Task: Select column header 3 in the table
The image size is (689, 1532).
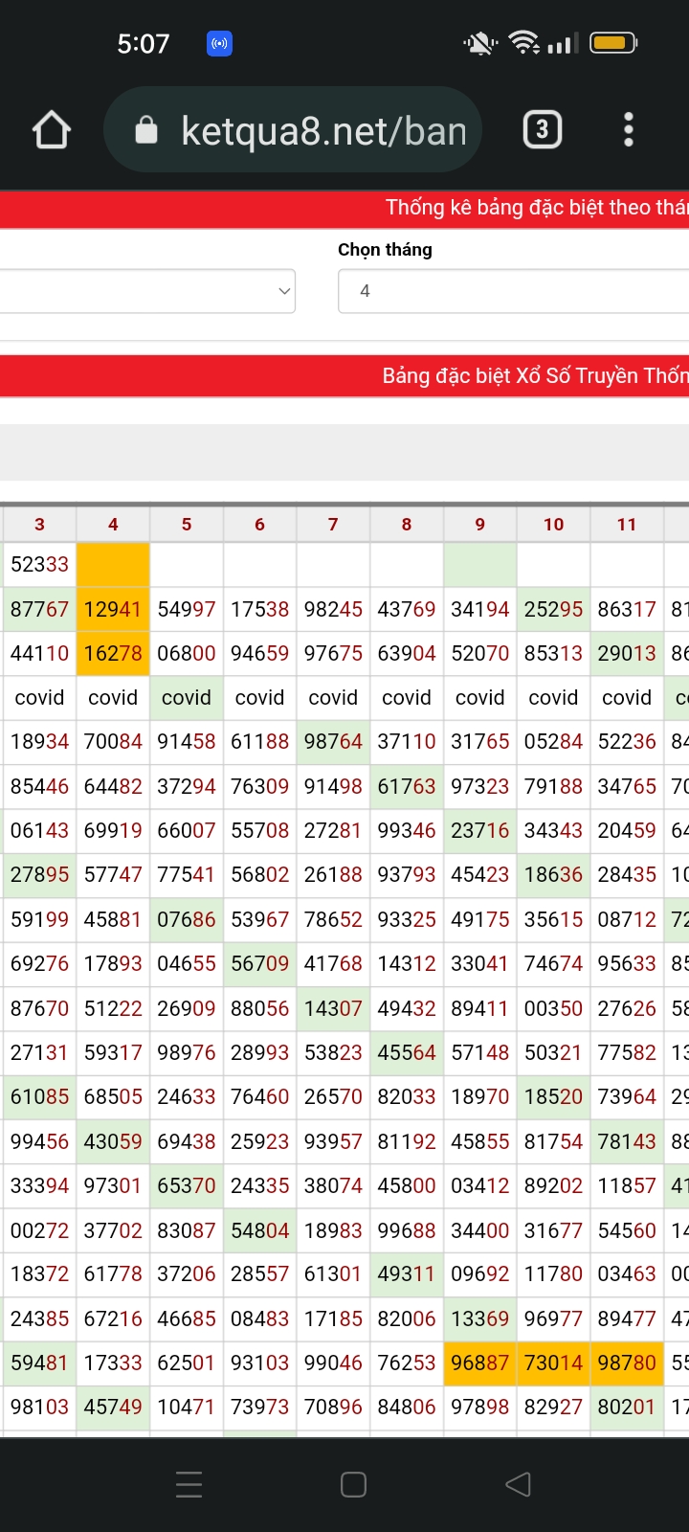Action: 39,525
